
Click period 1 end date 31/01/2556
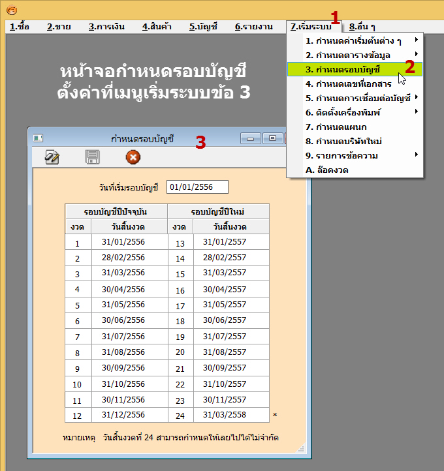129,242
